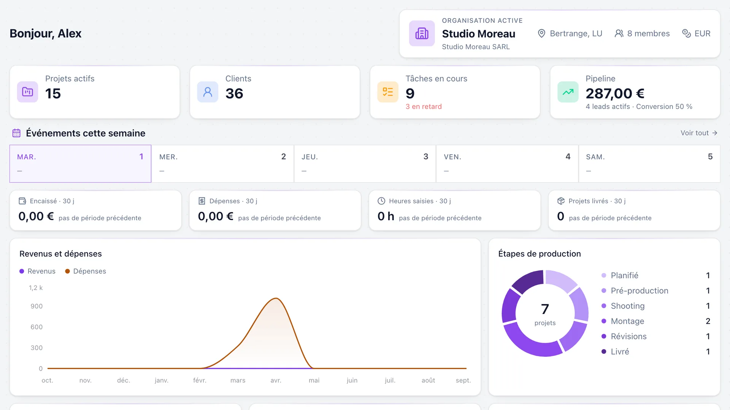
Task: Select the Révisions legend row
Action: [655, 336]
